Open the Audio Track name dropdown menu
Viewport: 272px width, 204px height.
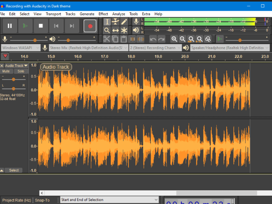click(16, 66)
